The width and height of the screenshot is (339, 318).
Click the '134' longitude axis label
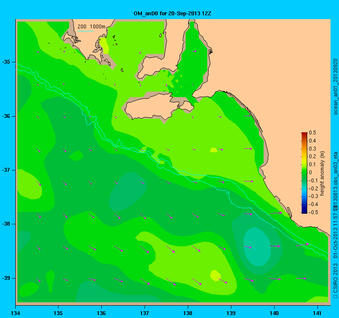coord(15,313)
